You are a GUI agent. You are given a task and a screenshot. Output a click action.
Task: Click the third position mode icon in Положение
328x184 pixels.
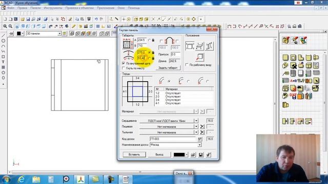pyautogui.click(x=210, y=46)
